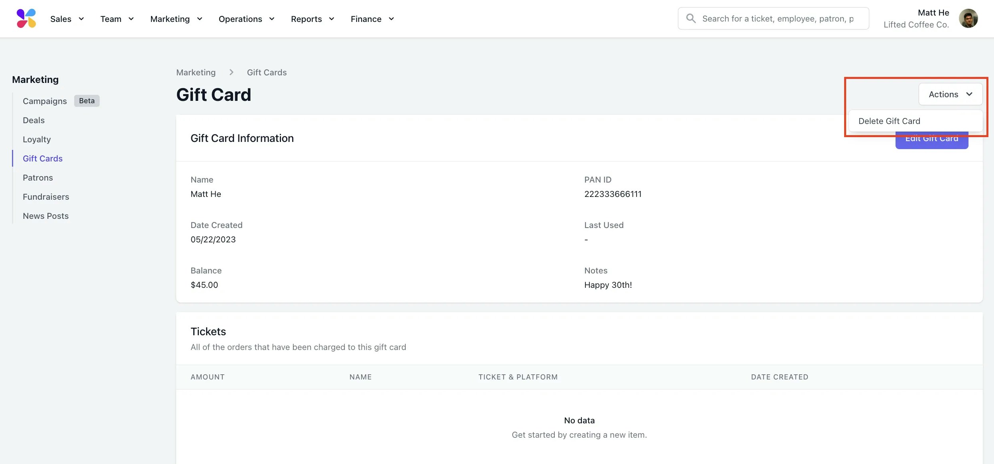This screenshot has height=464, width=994.
Task: Follow the Gift Cards breadcrumb link
Action: point(267,73)
